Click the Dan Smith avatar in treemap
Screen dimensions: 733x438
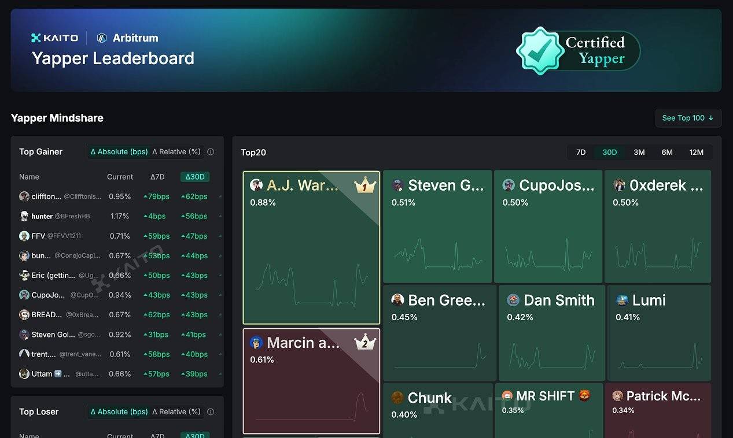click(x=513, y=300)
